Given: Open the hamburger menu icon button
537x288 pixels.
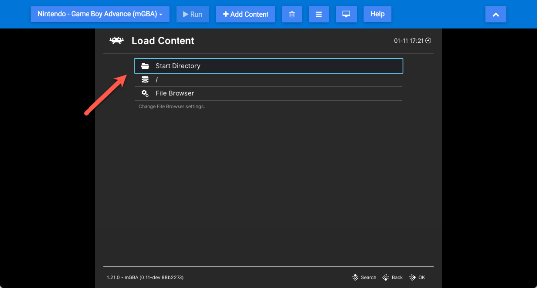Looking at the screenshot, I should [x=319, y=14].
